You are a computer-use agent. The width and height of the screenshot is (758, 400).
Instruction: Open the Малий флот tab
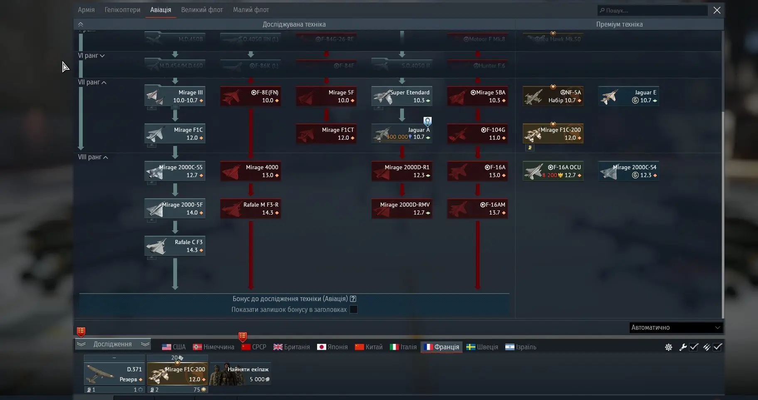point(251,10)
